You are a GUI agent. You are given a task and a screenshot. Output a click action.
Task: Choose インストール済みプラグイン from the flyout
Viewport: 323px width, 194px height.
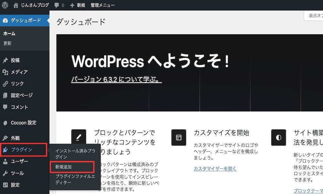(75, 154)
